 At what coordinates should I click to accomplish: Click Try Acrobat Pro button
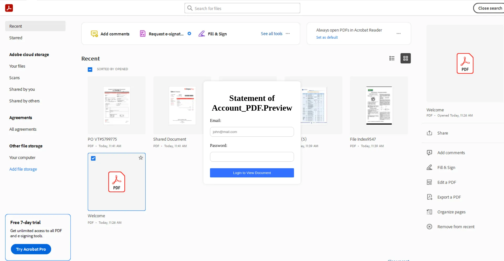[x=31, y=249]
